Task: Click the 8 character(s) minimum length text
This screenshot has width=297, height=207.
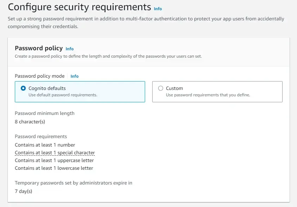Action: tap(30, 122)
